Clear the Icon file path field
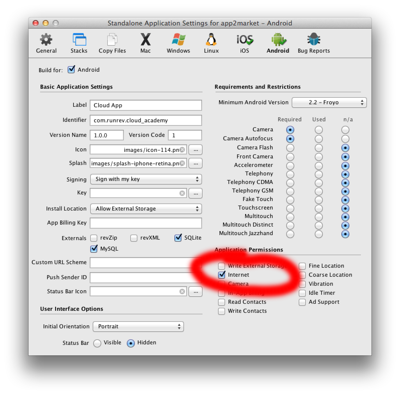 tap(182, 150)
